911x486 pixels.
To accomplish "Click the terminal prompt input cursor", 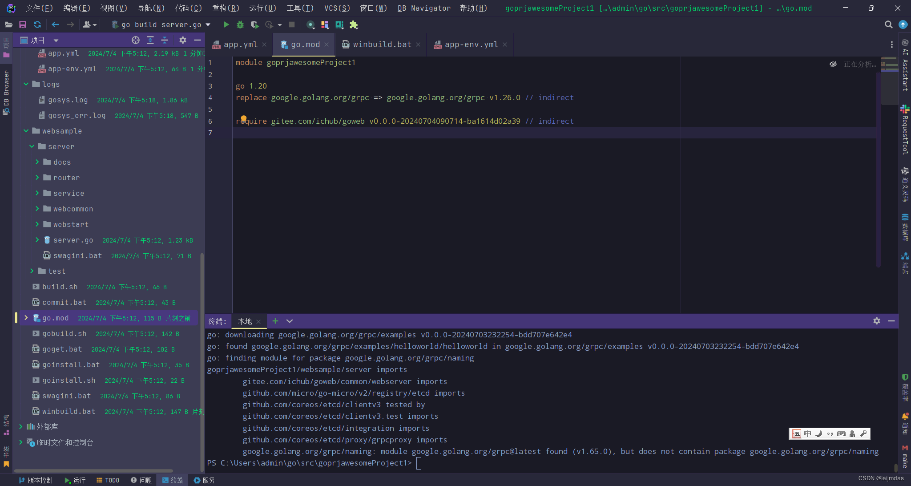I will pyautogui.click(x=419, y=463).
